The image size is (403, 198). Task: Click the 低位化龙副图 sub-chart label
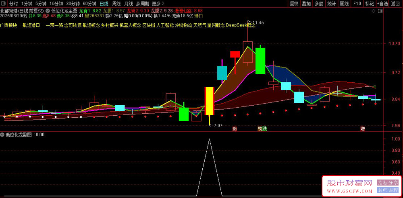point(19,135)
